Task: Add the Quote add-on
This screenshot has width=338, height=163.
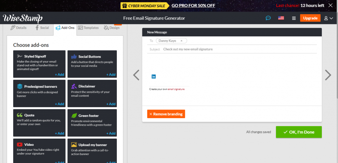Action: [59, 133]
